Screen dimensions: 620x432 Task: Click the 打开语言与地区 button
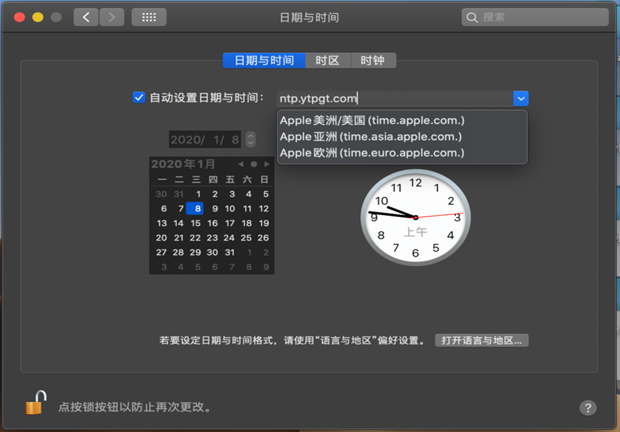click(x=481, y=341)
